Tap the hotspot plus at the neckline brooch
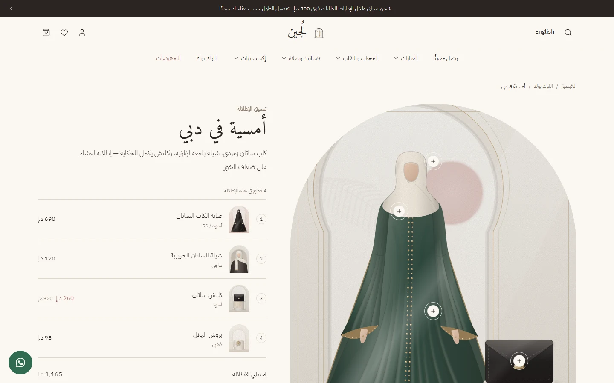 (399, 211)
